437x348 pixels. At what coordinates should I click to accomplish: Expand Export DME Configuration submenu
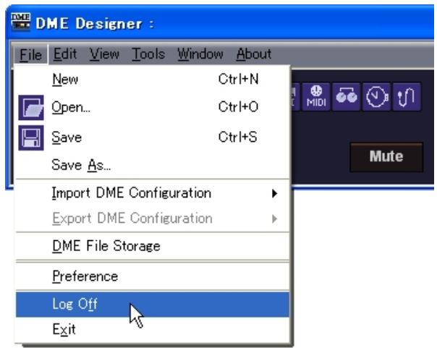pyautogui.click(x=153, y=218)
